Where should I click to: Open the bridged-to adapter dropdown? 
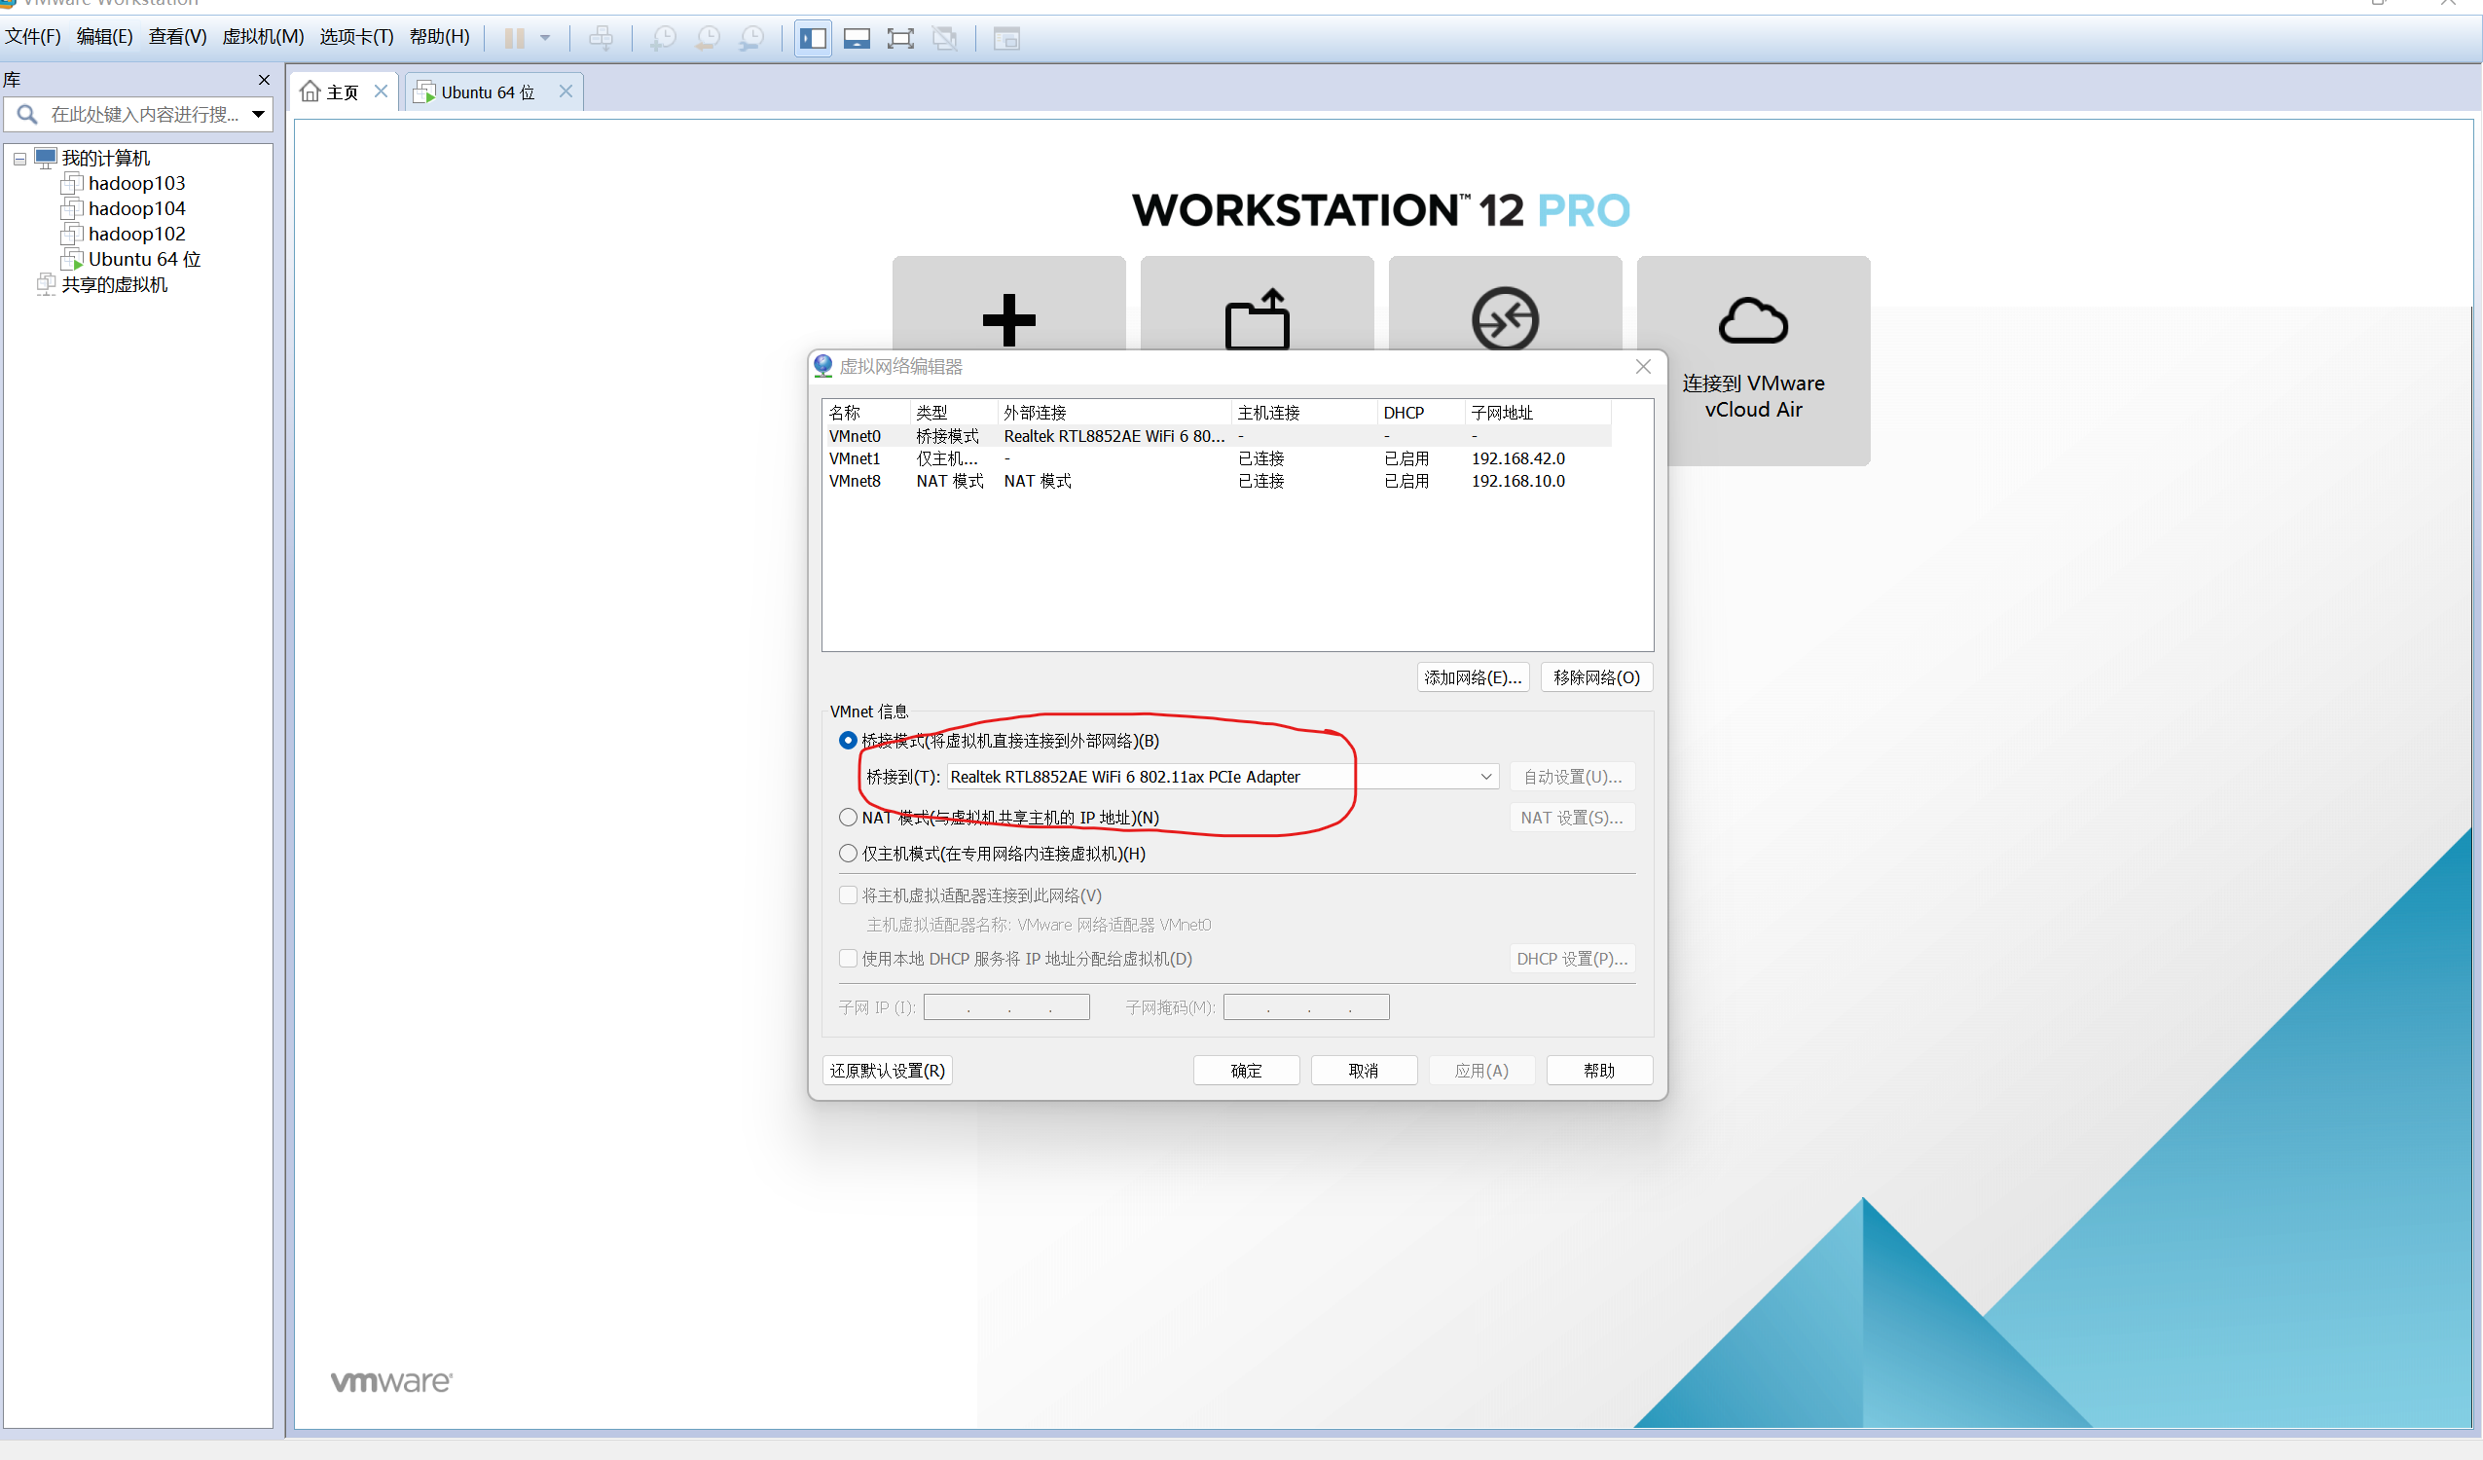click(x=1485, y=777)
